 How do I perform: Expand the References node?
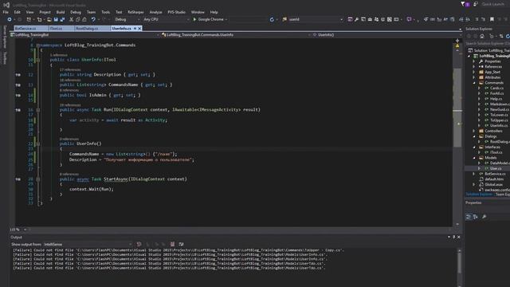coord(474,66)
